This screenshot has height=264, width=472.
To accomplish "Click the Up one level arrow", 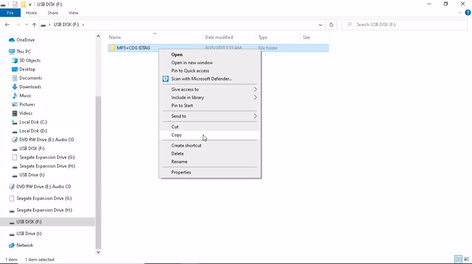I will point(34,25).
